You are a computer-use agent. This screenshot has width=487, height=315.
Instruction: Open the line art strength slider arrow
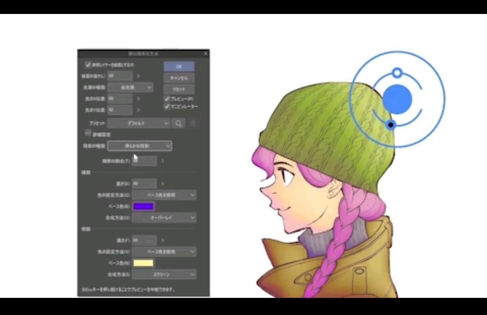click(x=138, y=76)
